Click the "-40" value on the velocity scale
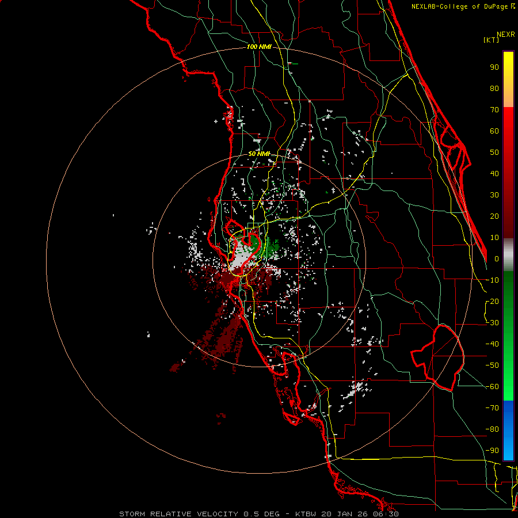518x518 pixels. 492,344
